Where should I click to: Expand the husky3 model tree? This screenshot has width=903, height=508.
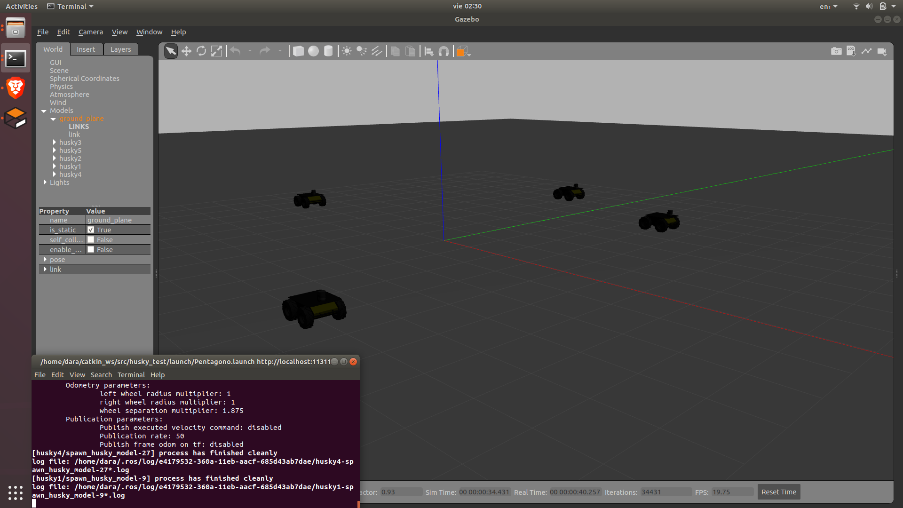coord(55,143)
